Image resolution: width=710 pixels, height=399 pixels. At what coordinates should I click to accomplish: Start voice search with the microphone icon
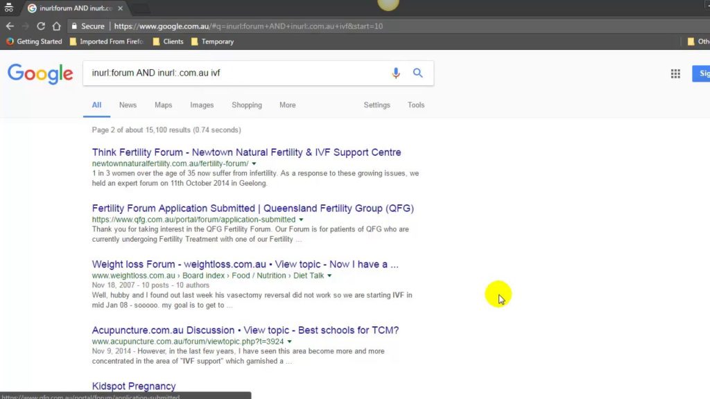(x=396, y=73)
